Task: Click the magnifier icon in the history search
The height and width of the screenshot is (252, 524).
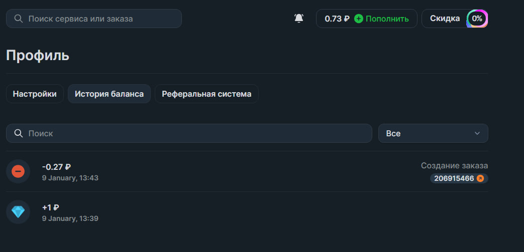Action: pos(19,133)
